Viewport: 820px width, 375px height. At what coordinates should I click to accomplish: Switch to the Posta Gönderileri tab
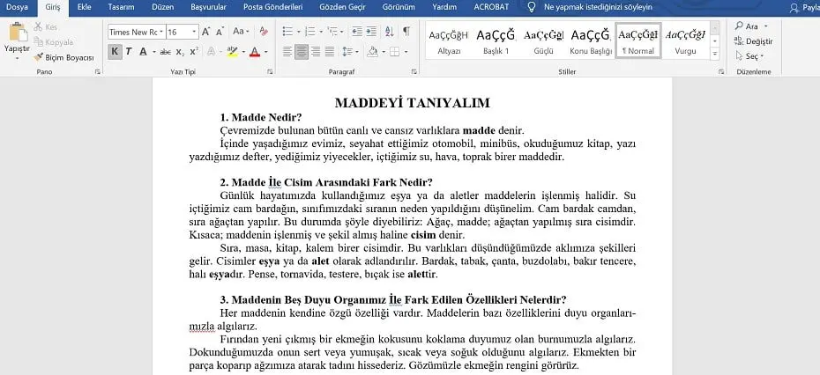272,7
